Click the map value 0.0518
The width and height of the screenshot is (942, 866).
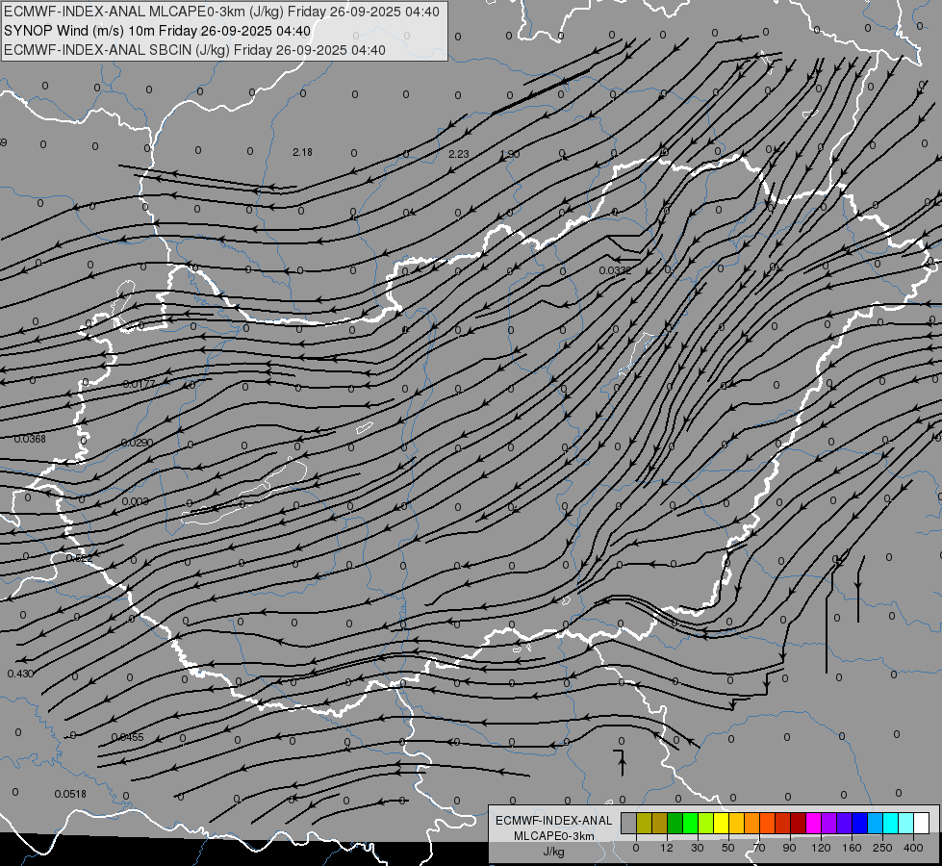pyautogui.click(x=70, y=795)
